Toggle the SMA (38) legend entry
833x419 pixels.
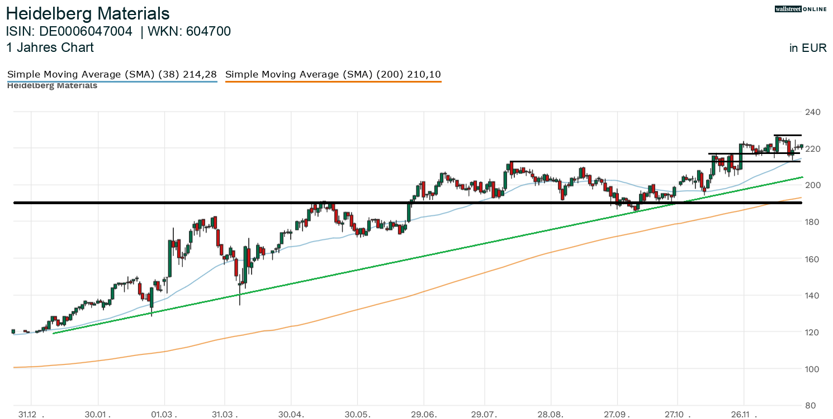tap(112, 74)
